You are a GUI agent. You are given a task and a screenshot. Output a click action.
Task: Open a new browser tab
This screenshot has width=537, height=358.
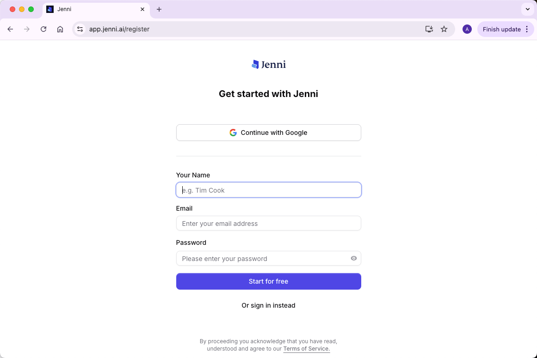(159, 9)
